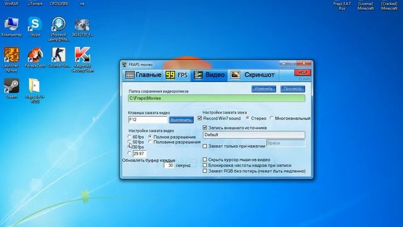Switch to the Главные tab
403x227 pixels.
143,75
